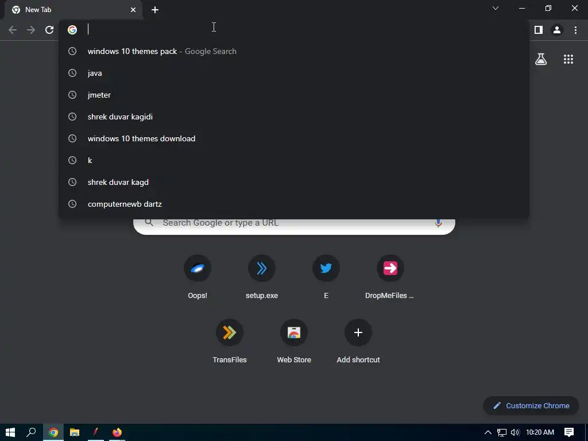The height and width of the screenshot is (441, 588).
Task: Select suggestion windows 10 themes download
Action: pyautogui.click(x=294, y=138)
